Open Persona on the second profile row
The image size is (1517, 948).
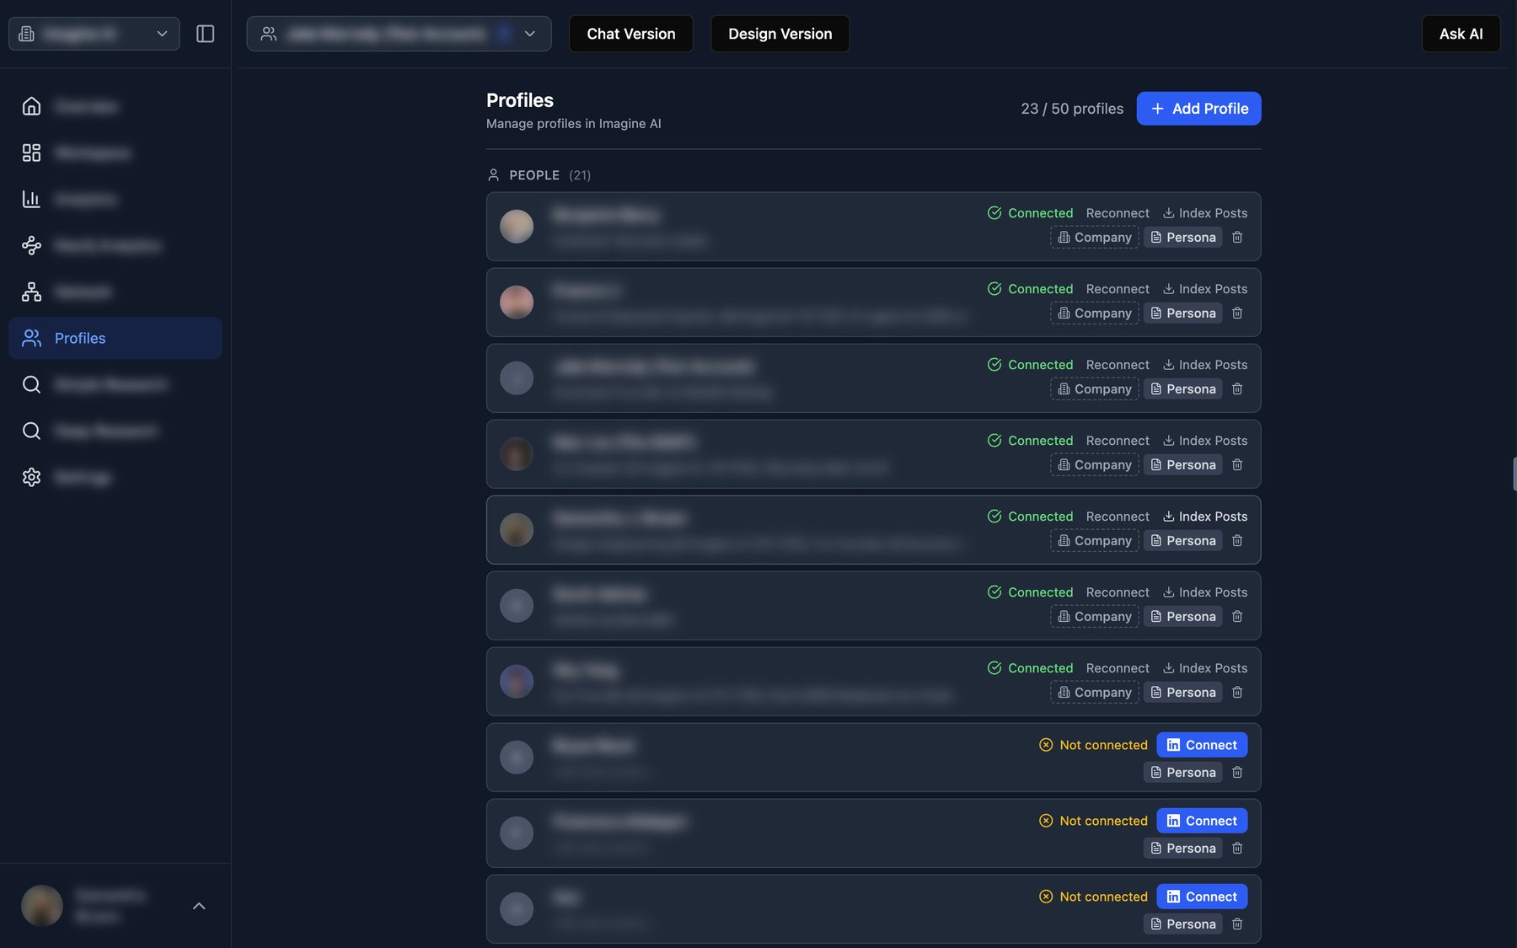[1183, 313]
